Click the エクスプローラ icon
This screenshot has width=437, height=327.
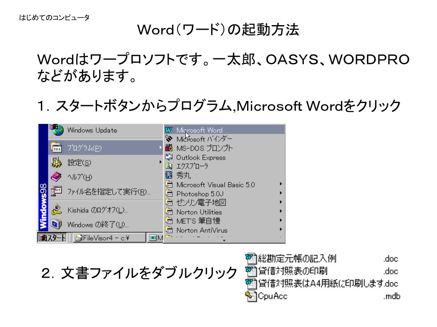coord(169,166)
